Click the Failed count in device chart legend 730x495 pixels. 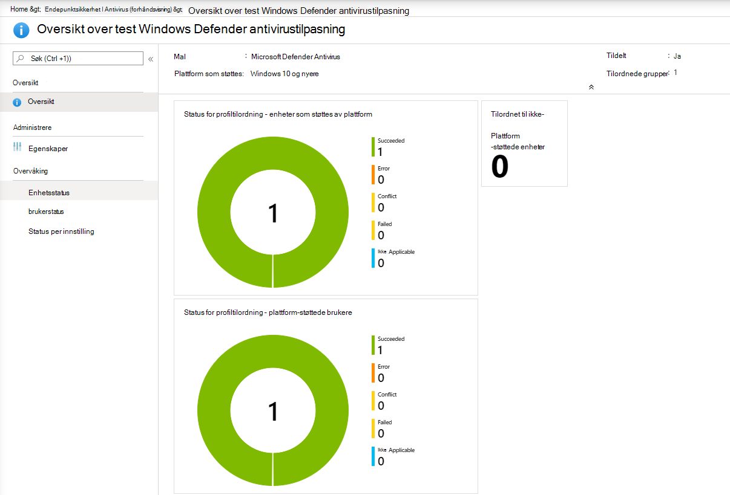click(381, 235)
